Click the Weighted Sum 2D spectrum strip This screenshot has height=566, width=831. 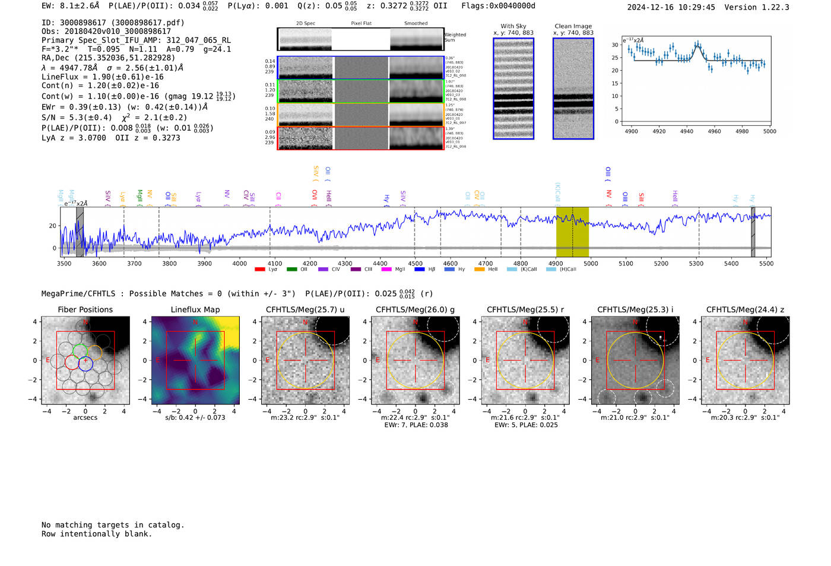(x=361, y=39)
